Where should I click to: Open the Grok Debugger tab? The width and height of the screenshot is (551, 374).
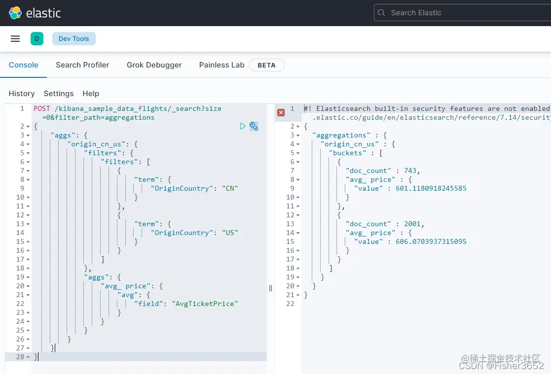click(154, 65)
